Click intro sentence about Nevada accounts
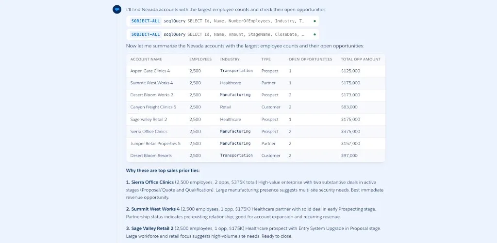497x243 pixels. tap(226, 10)
